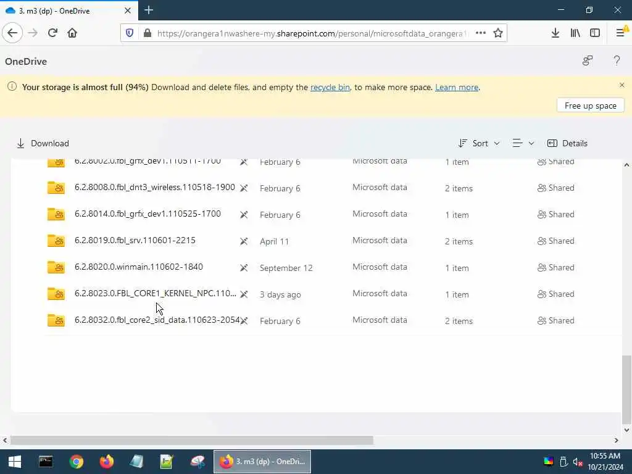The width and height of the screenshot is (632, 474).
Task: Click folder icon of 6.2.8008.0.fbl_dnt3_wireless
Action: point(56,188)
